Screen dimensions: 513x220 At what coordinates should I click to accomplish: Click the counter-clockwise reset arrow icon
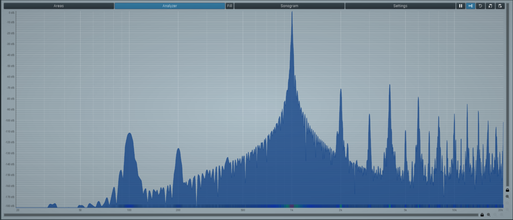click(480, 6)
